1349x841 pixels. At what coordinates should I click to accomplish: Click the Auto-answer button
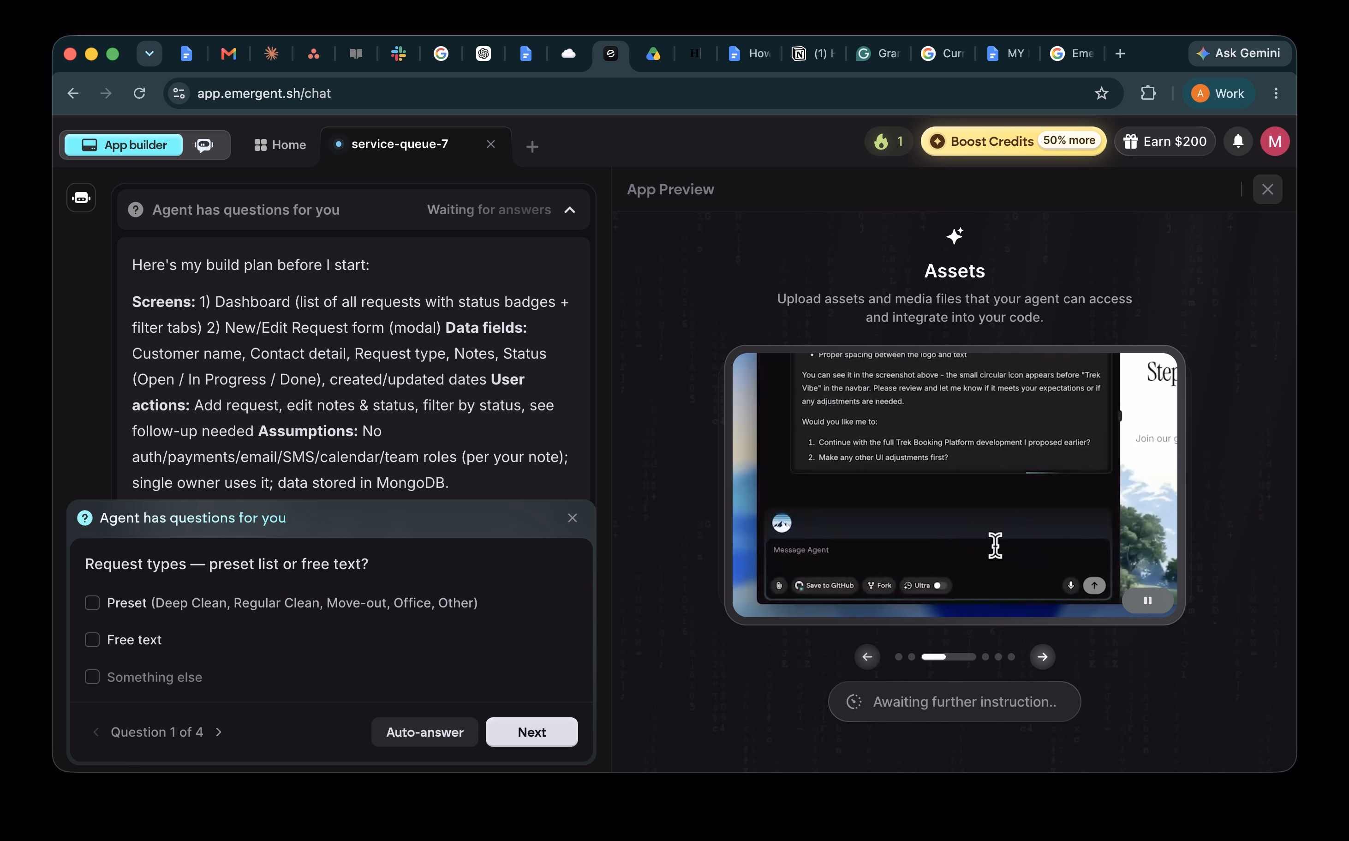(x=424, y=732)
